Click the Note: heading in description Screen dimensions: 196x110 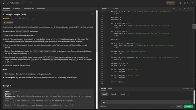[5, 70]
